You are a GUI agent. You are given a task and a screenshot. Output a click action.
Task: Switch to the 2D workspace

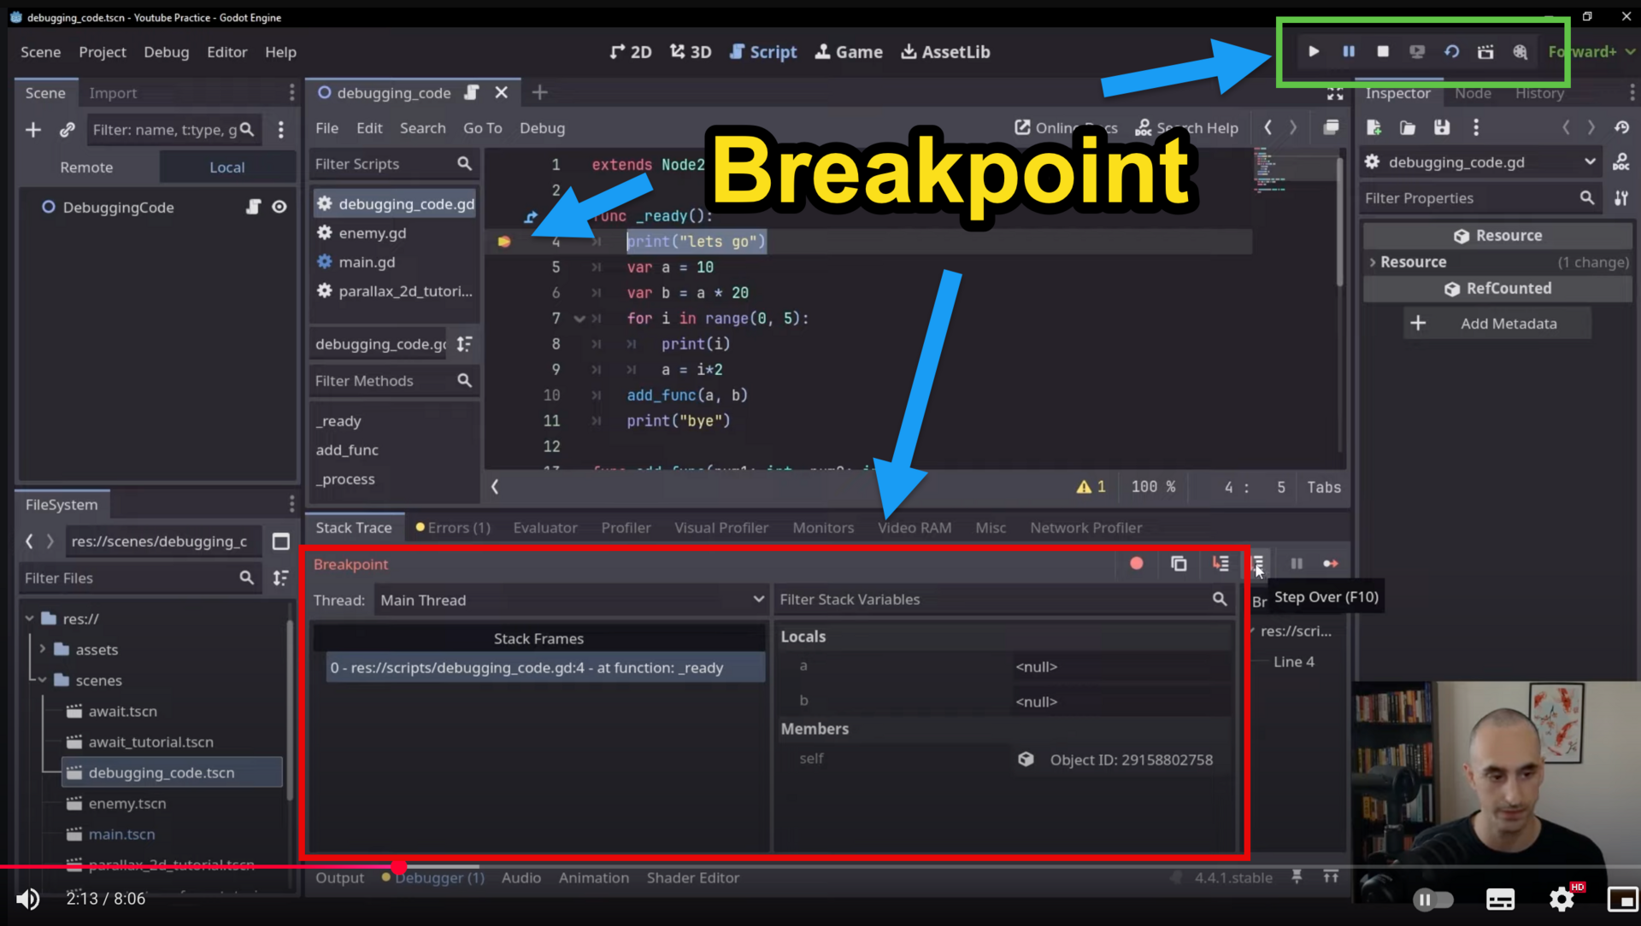[x=631, y=52]
